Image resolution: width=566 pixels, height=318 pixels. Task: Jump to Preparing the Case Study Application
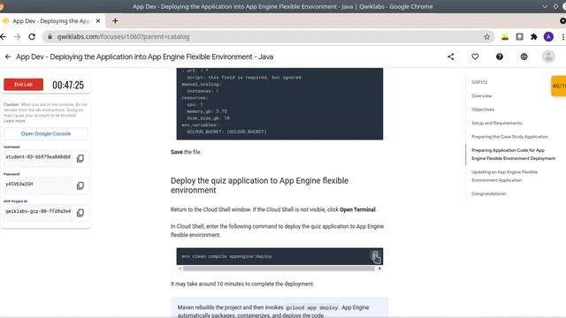pyautogui.click(x=509, y=137)
